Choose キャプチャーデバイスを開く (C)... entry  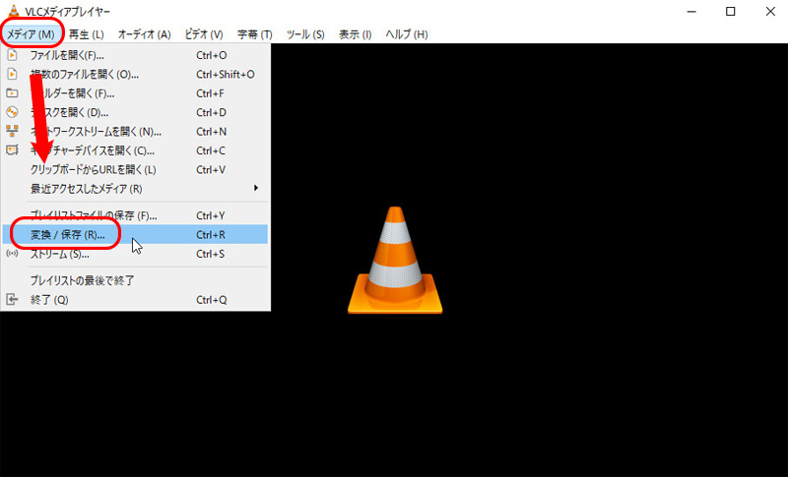[x=135, y=150]
